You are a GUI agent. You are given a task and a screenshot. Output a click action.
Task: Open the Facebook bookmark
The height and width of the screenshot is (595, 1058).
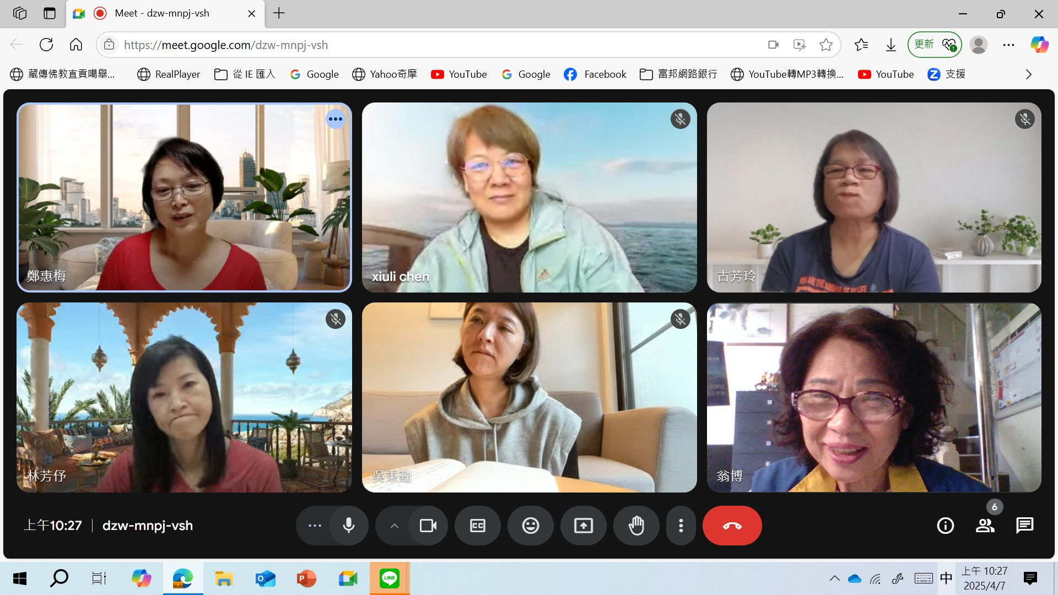[x=595, y=74]
